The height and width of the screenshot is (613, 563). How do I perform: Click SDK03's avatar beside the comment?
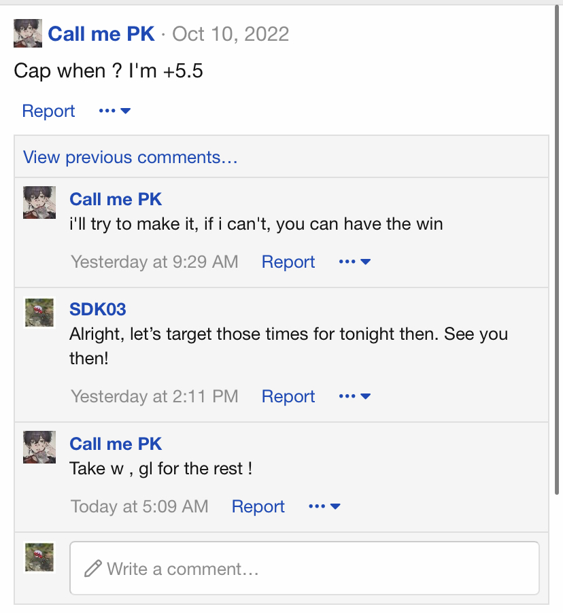point(39,313)
